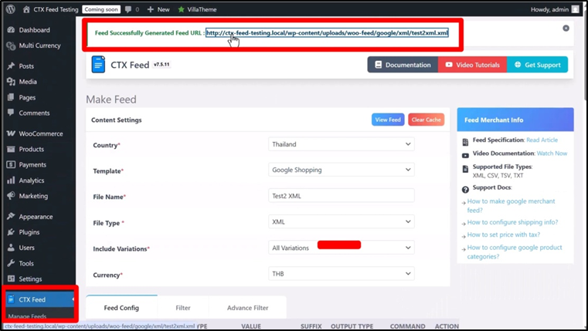The width and height of the screenshot is (588, 331).
Task: Open WooCommerce in the sidebar menu
Action: 40,133
